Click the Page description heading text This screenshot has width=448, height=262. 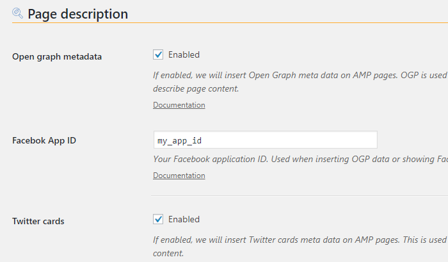tap(77, 14)
